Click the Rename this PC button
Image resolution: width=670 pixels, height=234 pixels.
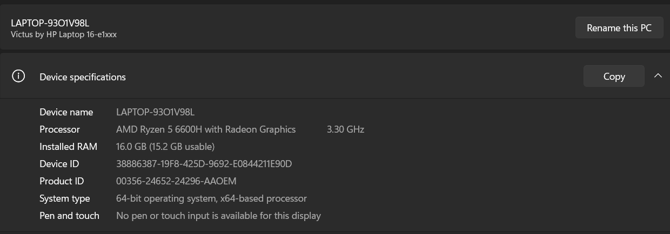click(x=619, y=28)
